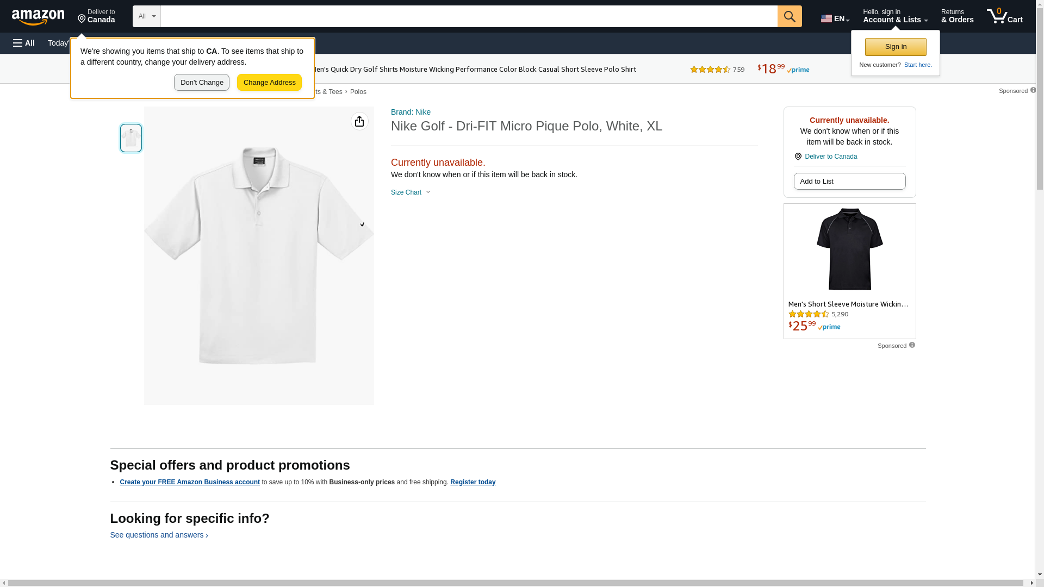This screenshot has height=587, width=1044.
Task: Open the All hamburger menu
Action: pyautogui.click(x=24, y=43)
